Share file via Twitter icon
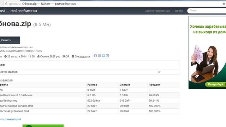 click(x=103, y=56)
